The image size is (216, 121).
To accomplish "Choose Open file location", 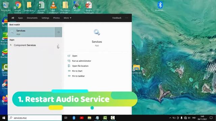I will (80, 66).
